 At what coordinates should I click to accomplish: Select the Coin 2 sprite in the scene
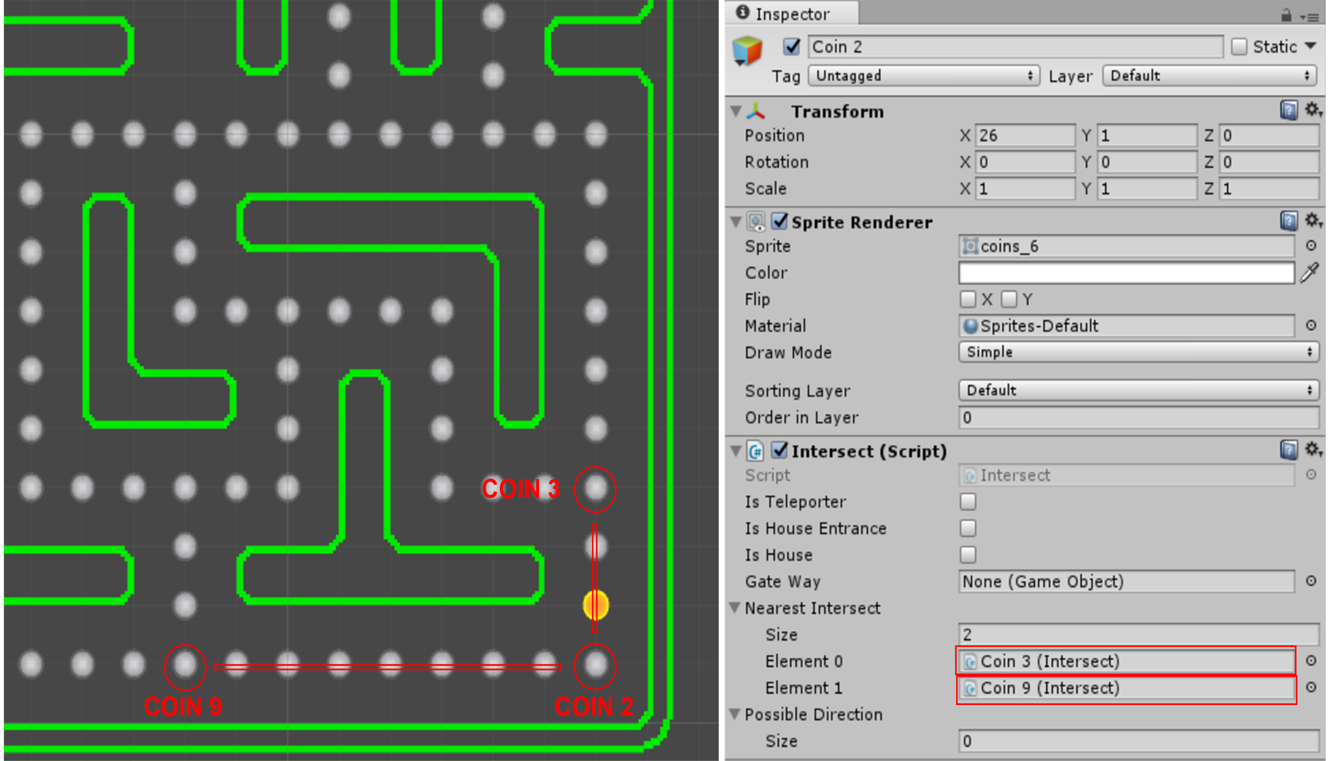(x=596, y=665)
